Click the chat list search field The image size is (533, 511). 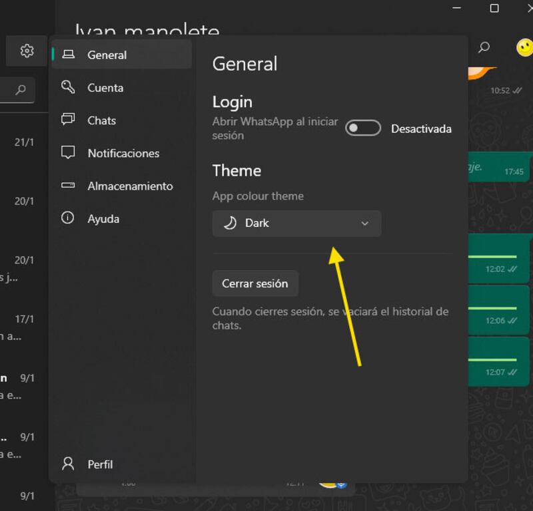click(8, 90)
